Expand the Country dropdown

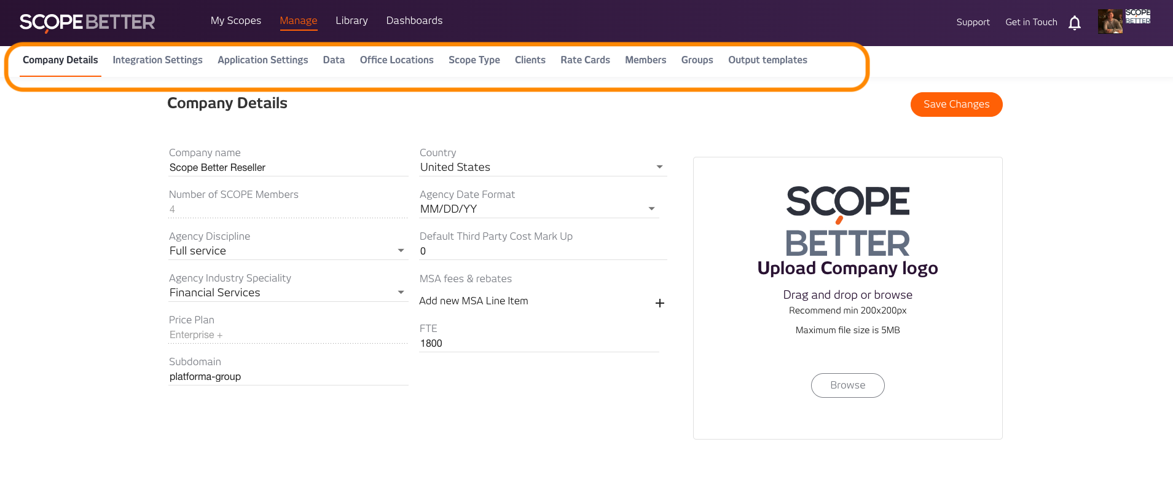543,167
